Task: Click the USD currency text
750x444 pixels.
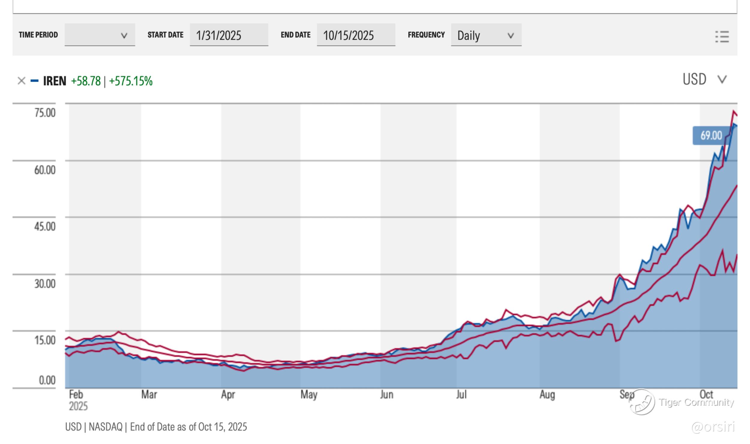Action: click(694, 79)
